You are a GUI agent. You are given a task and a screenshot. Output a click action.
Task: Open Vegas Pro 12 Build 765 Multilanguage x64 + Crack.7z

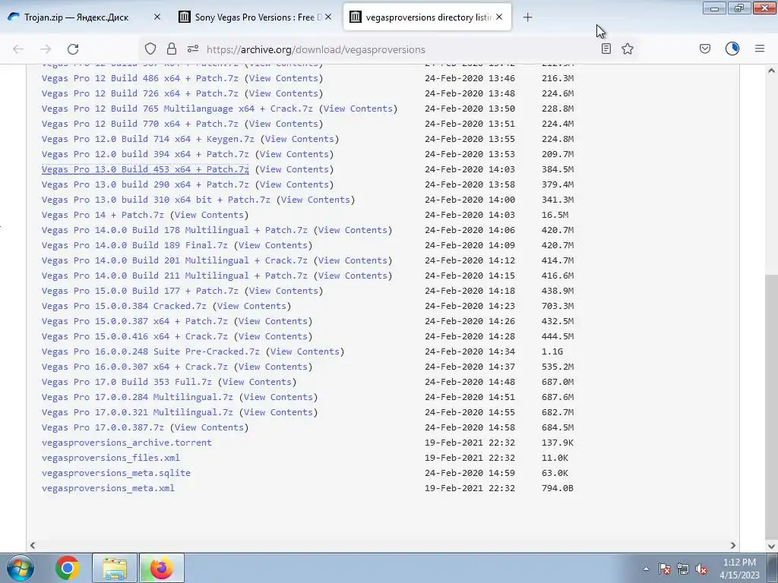point(177,109)
